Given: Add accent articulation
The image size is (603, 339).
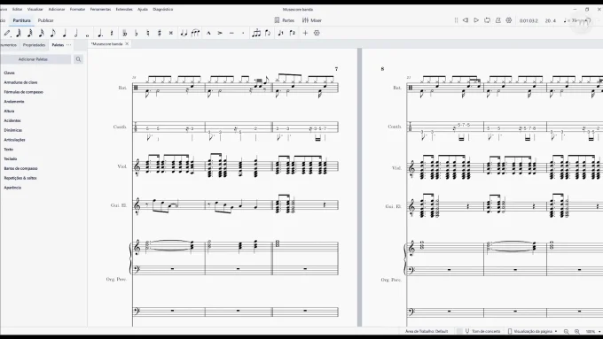Looking at the screenshot, I should coord(220,33).
